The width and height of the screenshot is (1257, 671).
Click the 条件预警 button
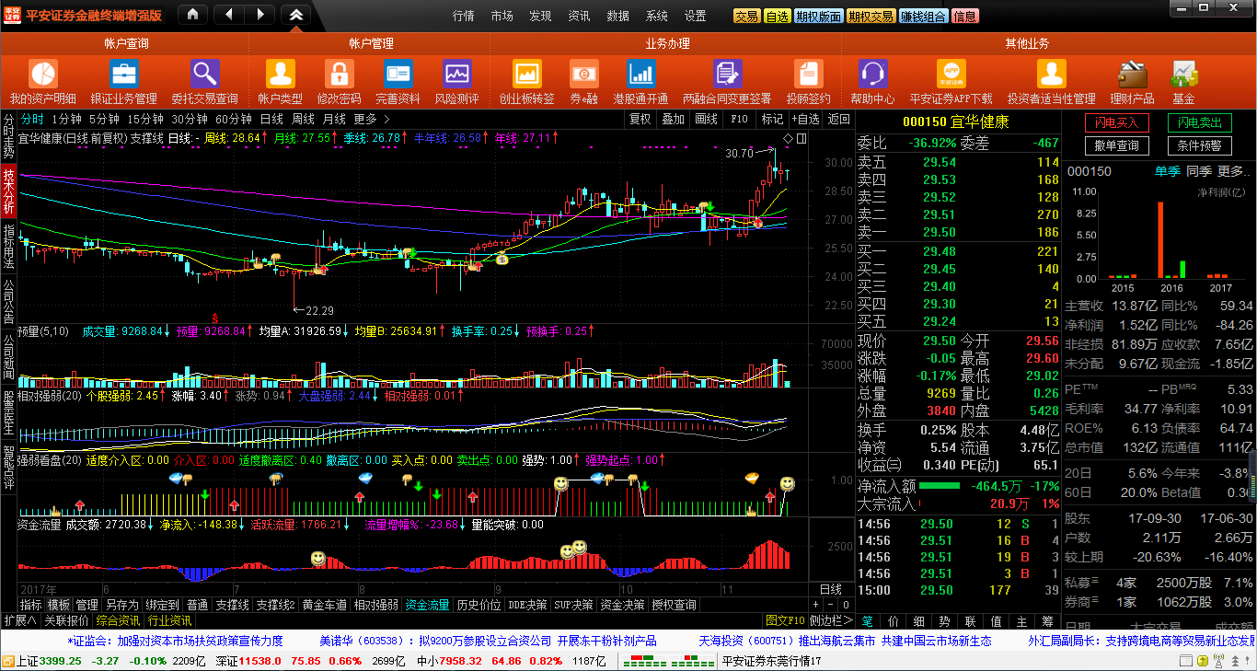point(1201,145)
